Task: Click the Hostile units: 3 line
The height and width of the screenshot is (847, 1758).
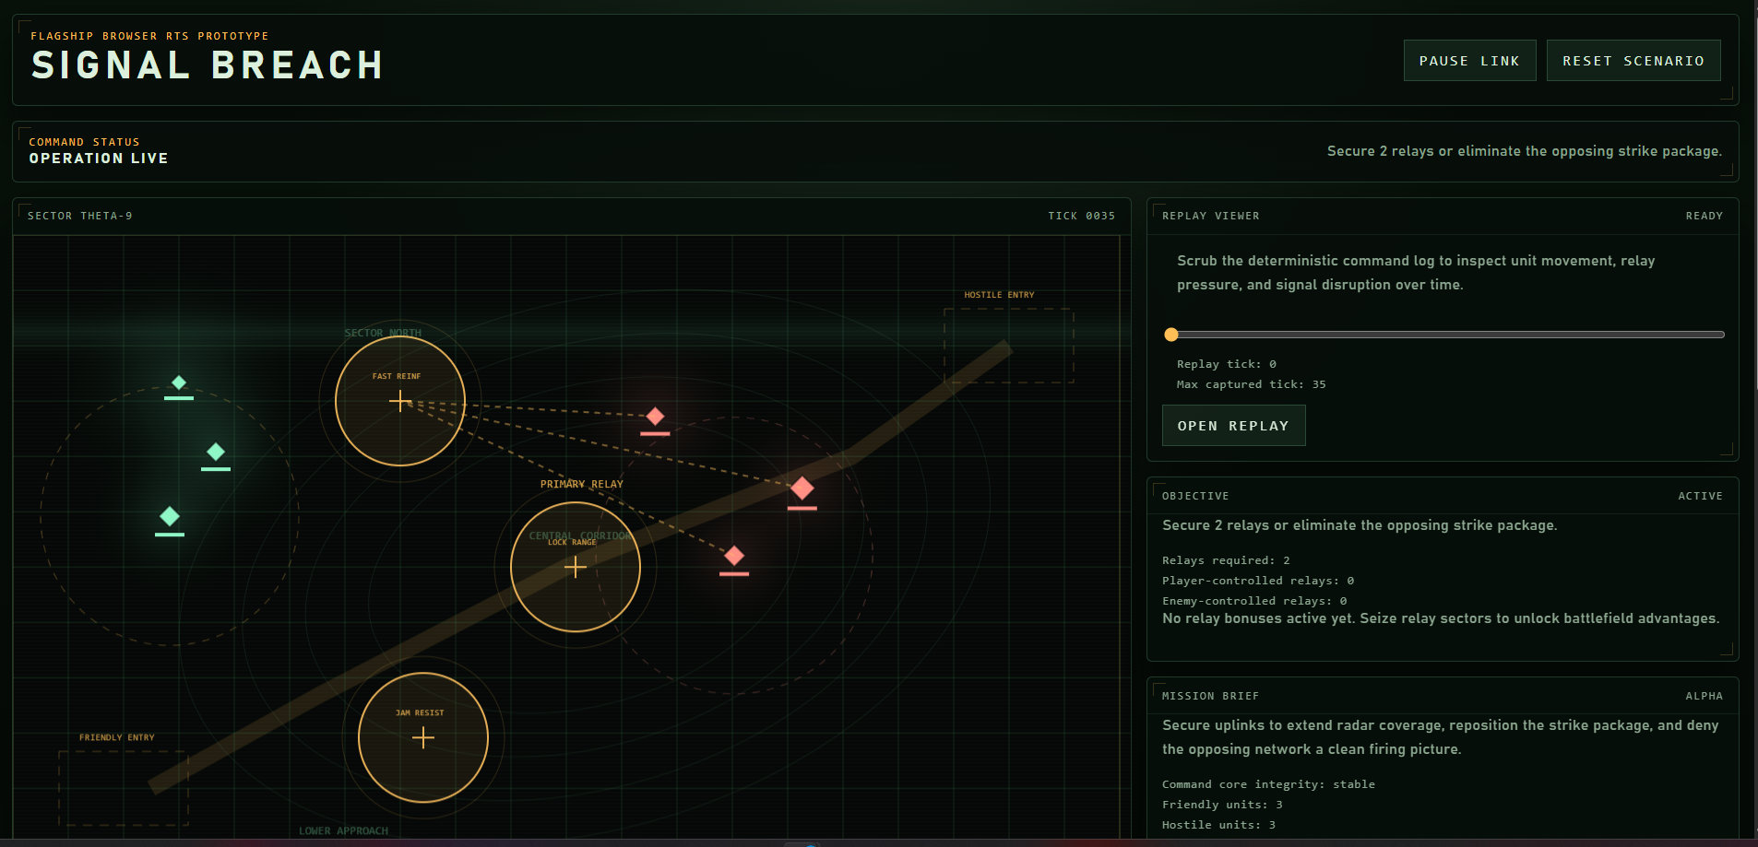Action: pos(1218,825)
